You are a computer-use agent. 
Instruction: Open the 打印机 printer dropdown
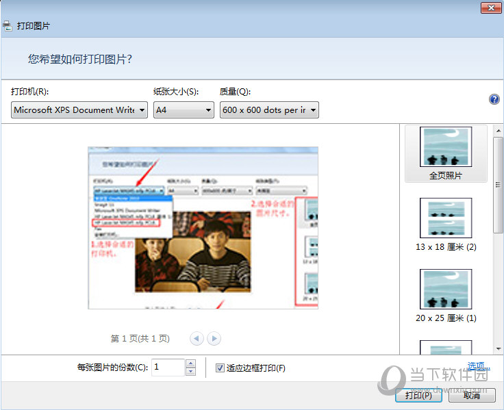click(79, 110)
